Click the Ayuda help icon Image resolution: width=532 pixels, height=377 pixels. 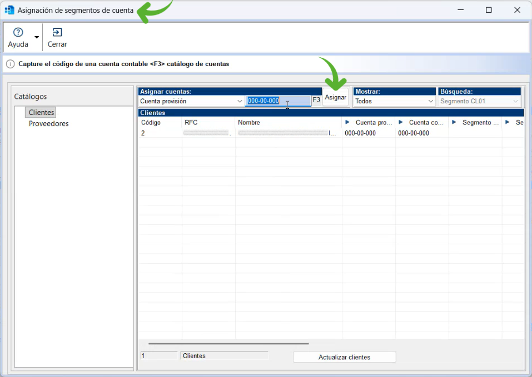point(18,33)
